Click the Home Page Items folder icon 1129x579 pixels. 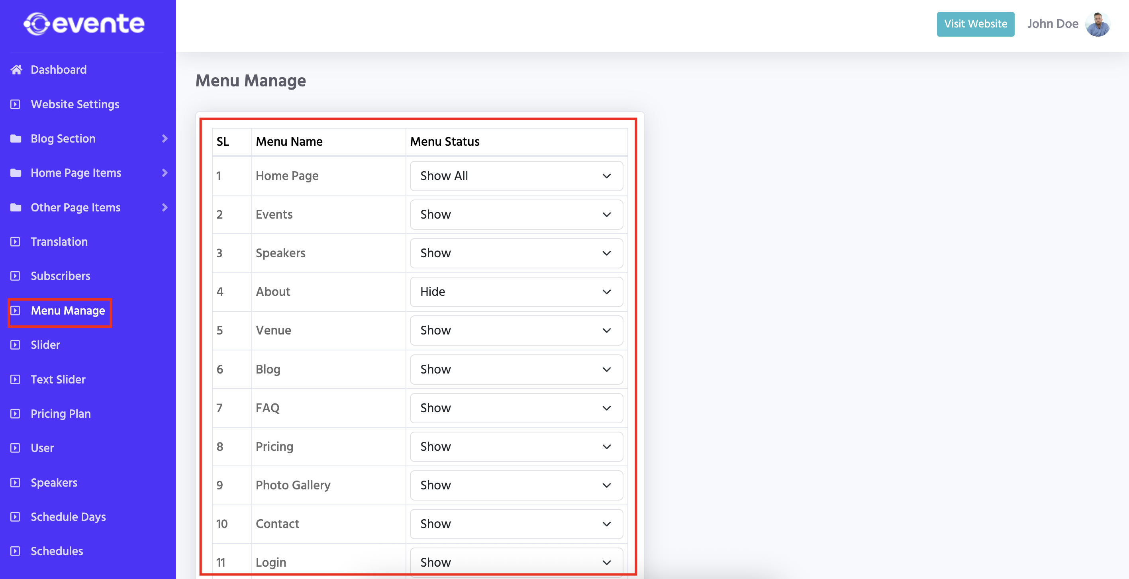coord(16,173)
